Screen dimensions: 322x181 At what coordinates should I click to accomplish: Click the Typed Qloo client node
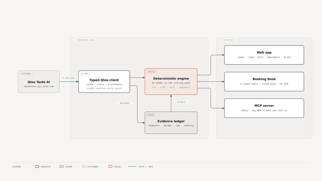tap(104, 82)
